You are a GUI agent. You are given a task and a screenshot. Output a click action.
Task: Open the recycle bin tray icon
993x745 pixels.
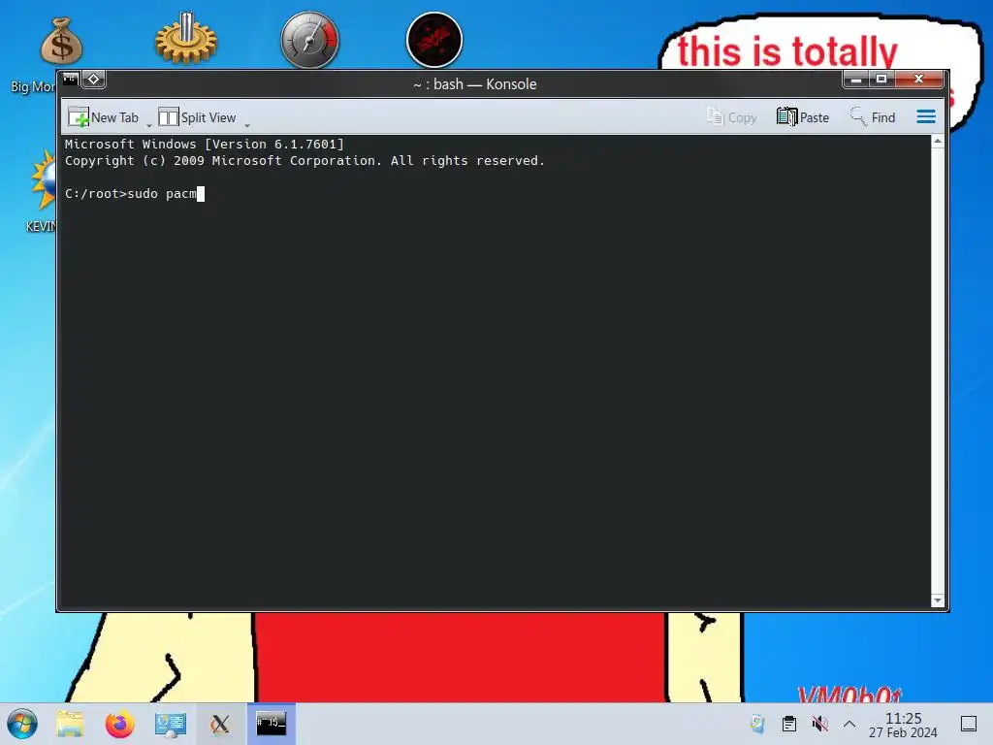pos(757,724)
